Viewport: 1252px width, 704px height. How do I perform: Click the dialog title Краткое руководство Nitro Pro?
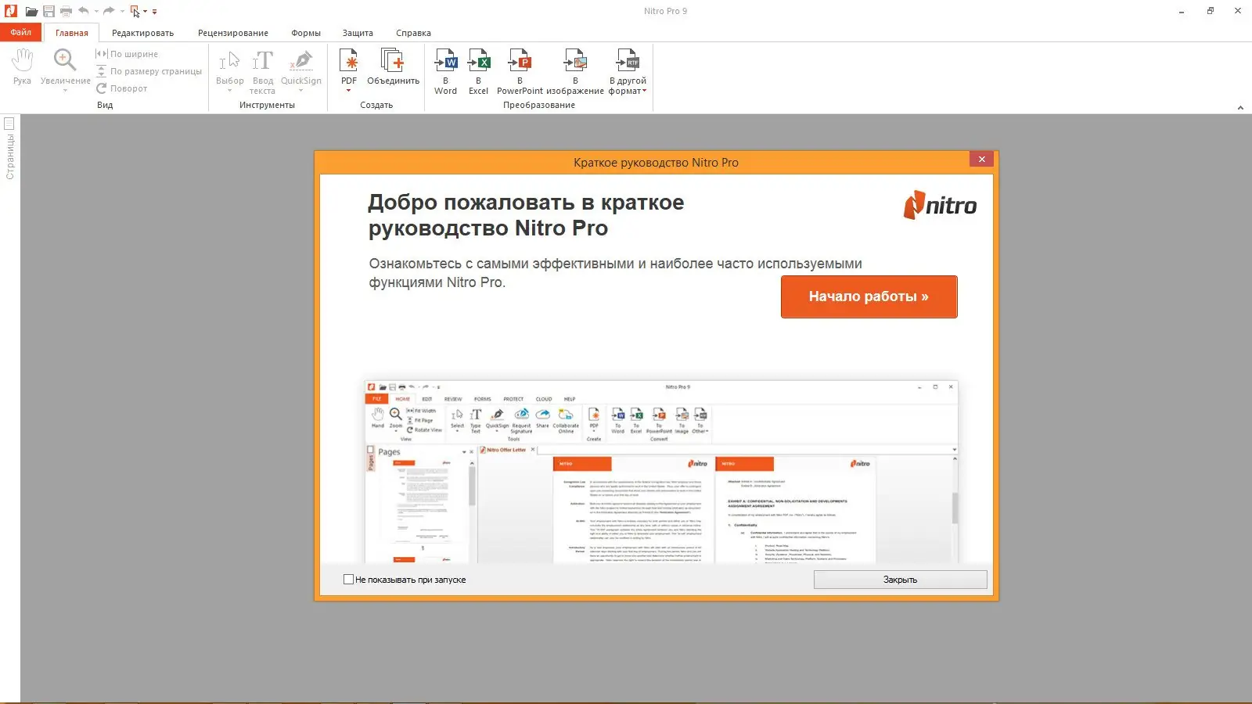[656, 163]
